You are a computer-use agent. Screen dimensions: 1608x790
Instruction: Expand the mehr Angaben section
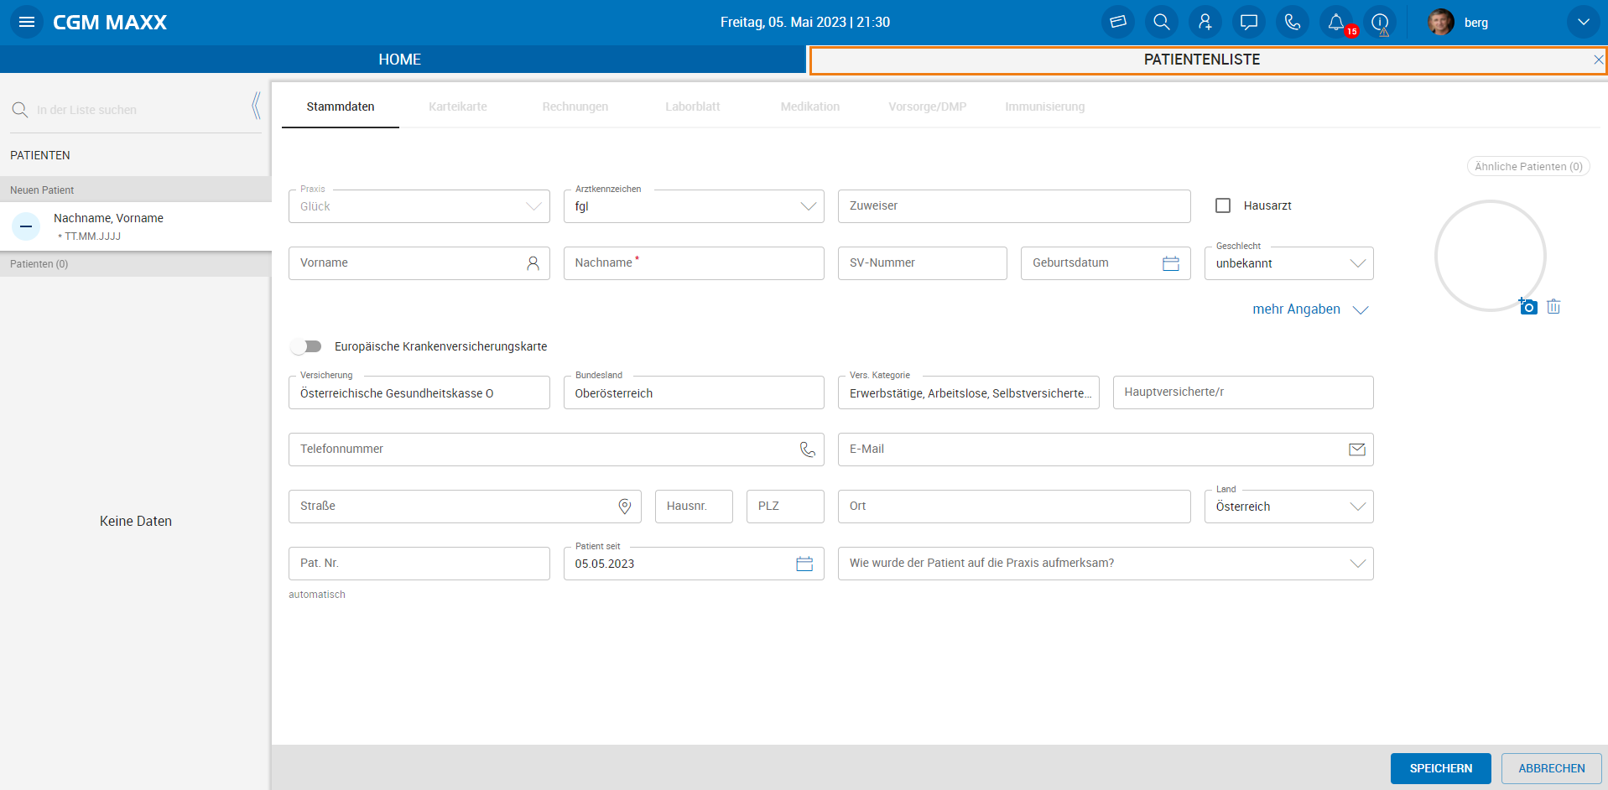pos(1309,309)
